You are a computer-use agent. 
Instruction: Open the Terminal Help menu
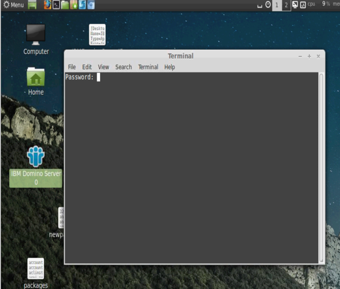click(170, 67)
